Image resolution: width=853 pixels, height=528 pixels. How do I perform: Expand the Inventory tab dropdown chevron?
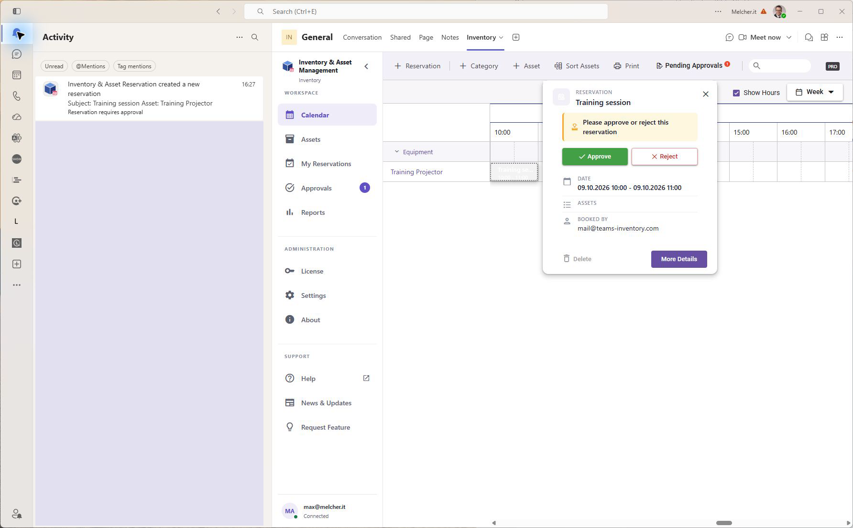coord(501,37)
